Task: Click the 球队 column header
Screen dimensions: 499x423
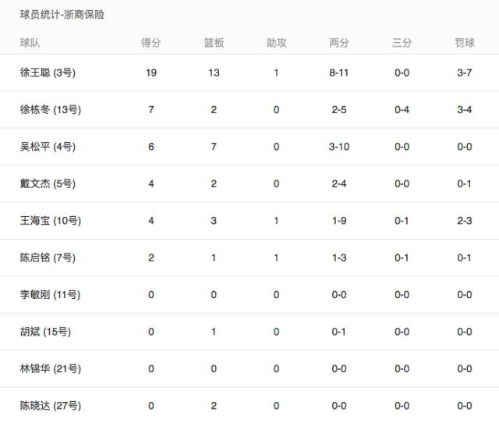Action: [30, 43]
